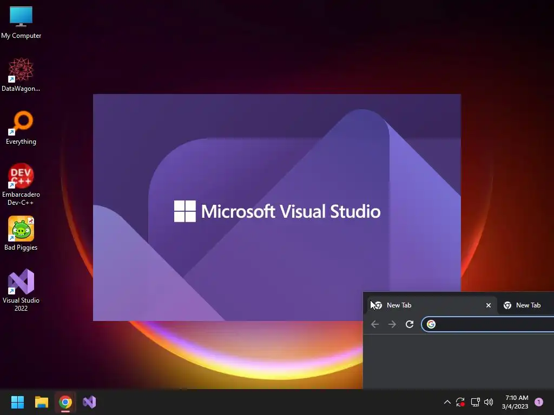Open the volume speaker tray icon

[x=489, y=402]
